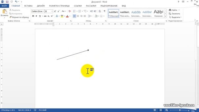Toggle show paragraph marks (¶)
Image resolution: width=199 pixels, height=112 pixels.
104,11
